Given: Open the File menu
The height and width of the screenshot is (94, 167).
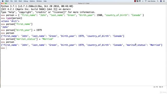Looking at the screenshot, I should (x=11, y=1).
